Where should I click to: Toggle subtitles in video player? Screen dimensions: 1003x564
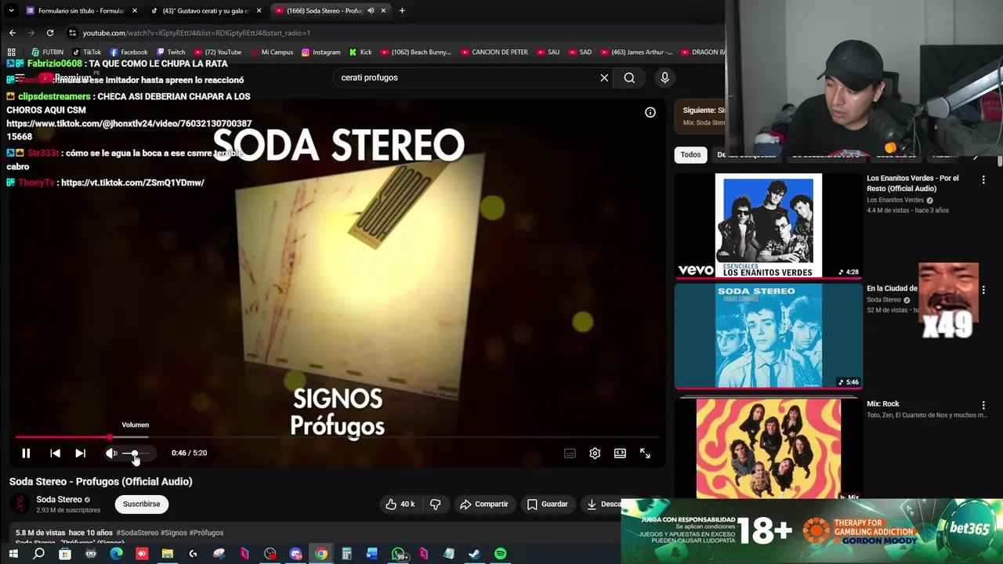570,453
